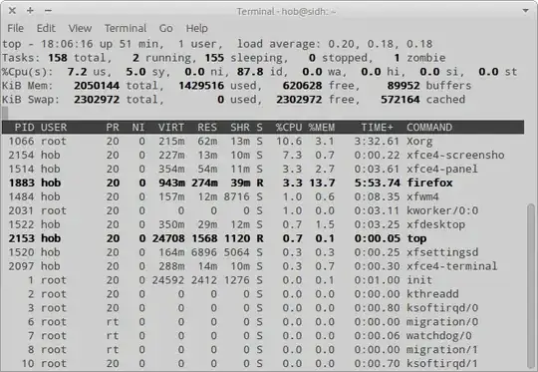Viewport: 538px width, 372px height.
Task: Click the 10.6 CPU percentage value
Action: [x=289, y=142]
